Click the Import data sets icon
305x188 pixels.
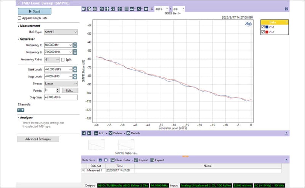(136, 160)
